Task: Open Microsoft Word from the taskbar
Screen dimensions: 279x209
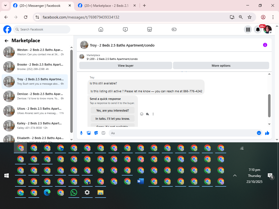Action: [141, 181]
